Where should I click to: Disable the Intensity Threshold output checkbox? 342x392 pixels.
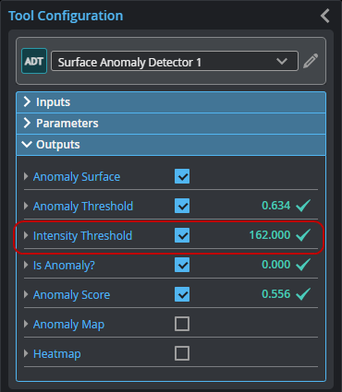click(x=182, y=235)
